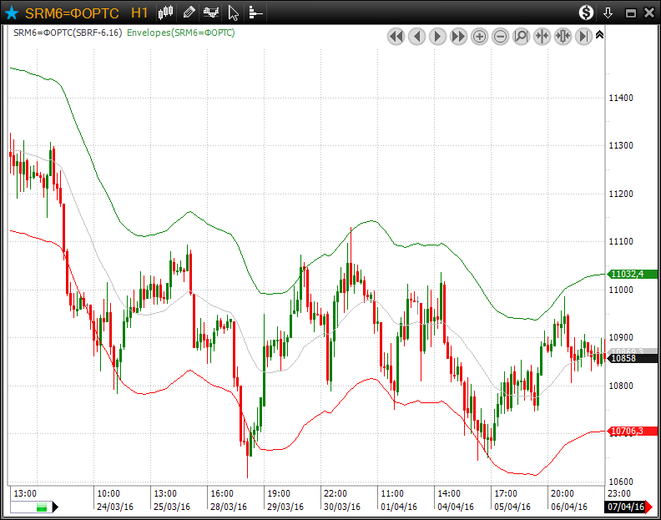Click the Envelopes(SRM6=ФОРТС) indicator label
Image resolution: width=661 pixels, height=520 pixels.
coord(180,33)
